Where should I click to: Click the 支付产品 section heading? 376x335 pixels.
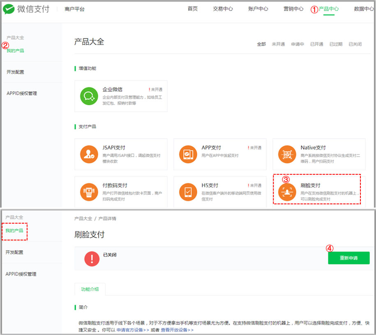tap(87, 127)
